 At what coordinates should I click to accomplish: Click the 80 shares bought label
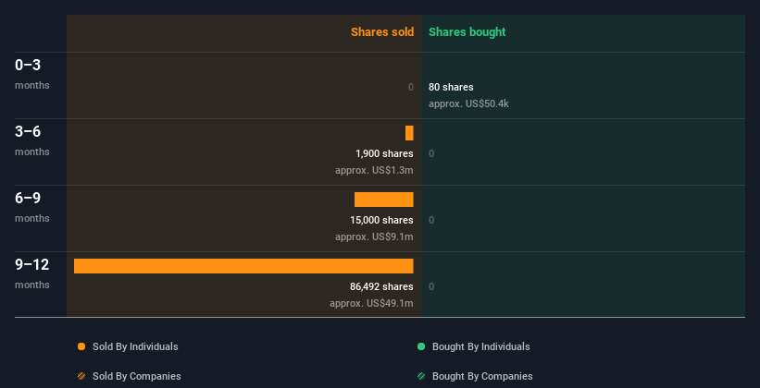click(451, 87)
